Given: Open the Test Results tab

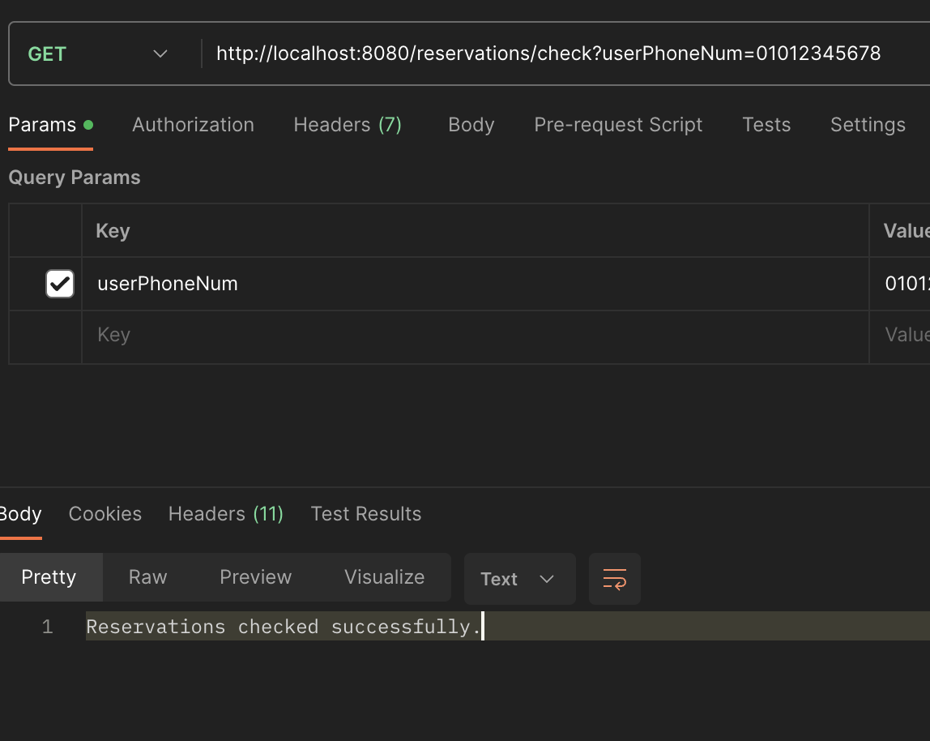Looking at the screenshot, I should pos(365,513).
